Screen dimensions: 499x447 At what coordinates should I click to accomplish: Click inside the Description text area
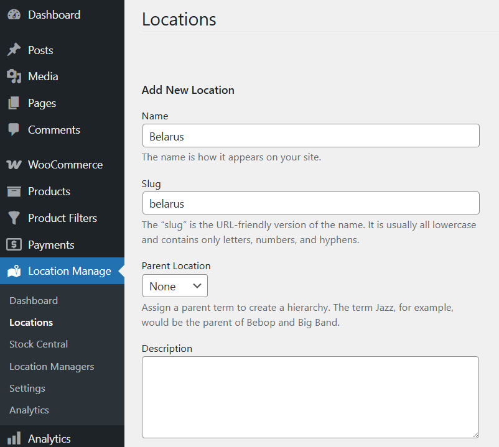pos(310,397)
